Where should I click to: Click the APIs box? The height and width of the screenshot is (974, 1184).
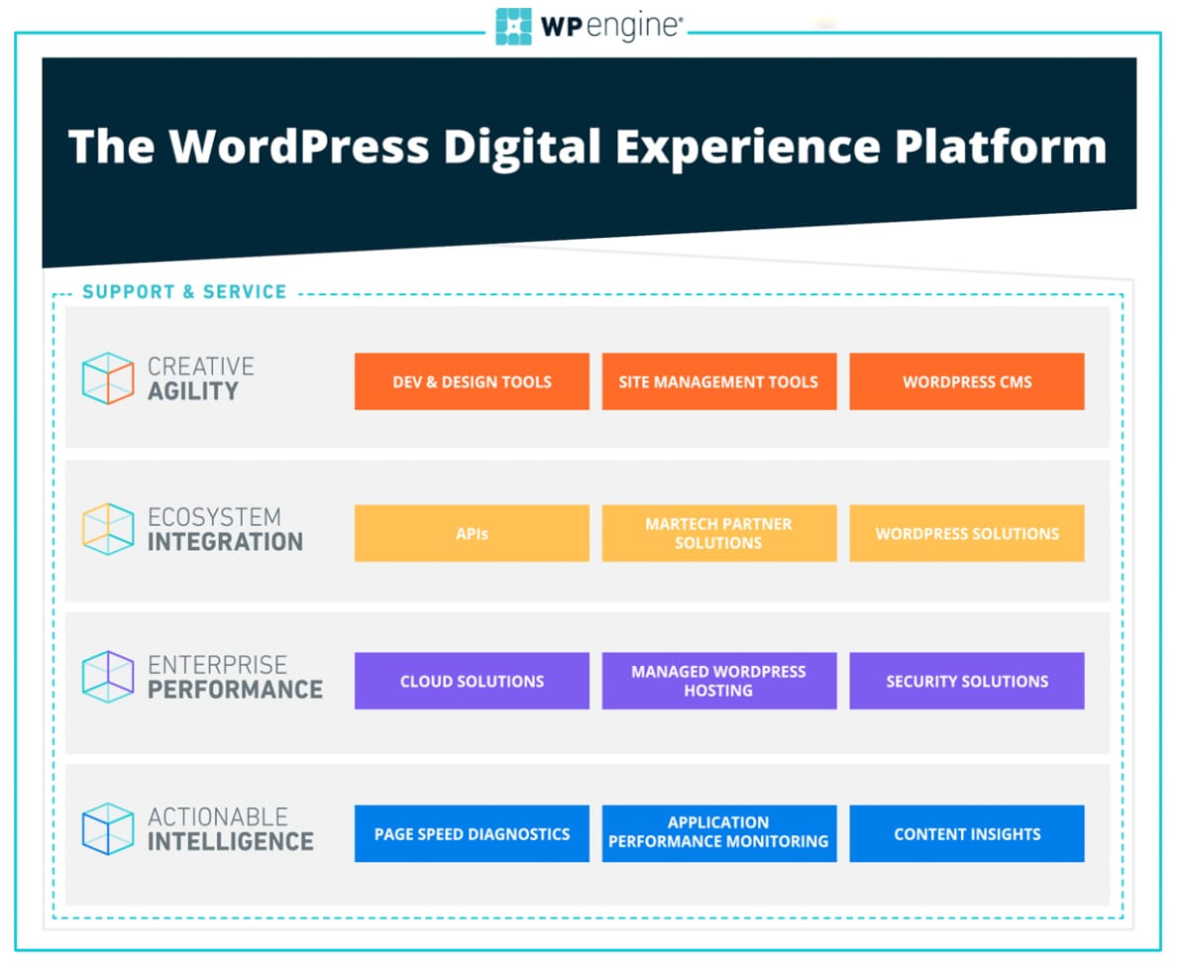pos(472,533)
